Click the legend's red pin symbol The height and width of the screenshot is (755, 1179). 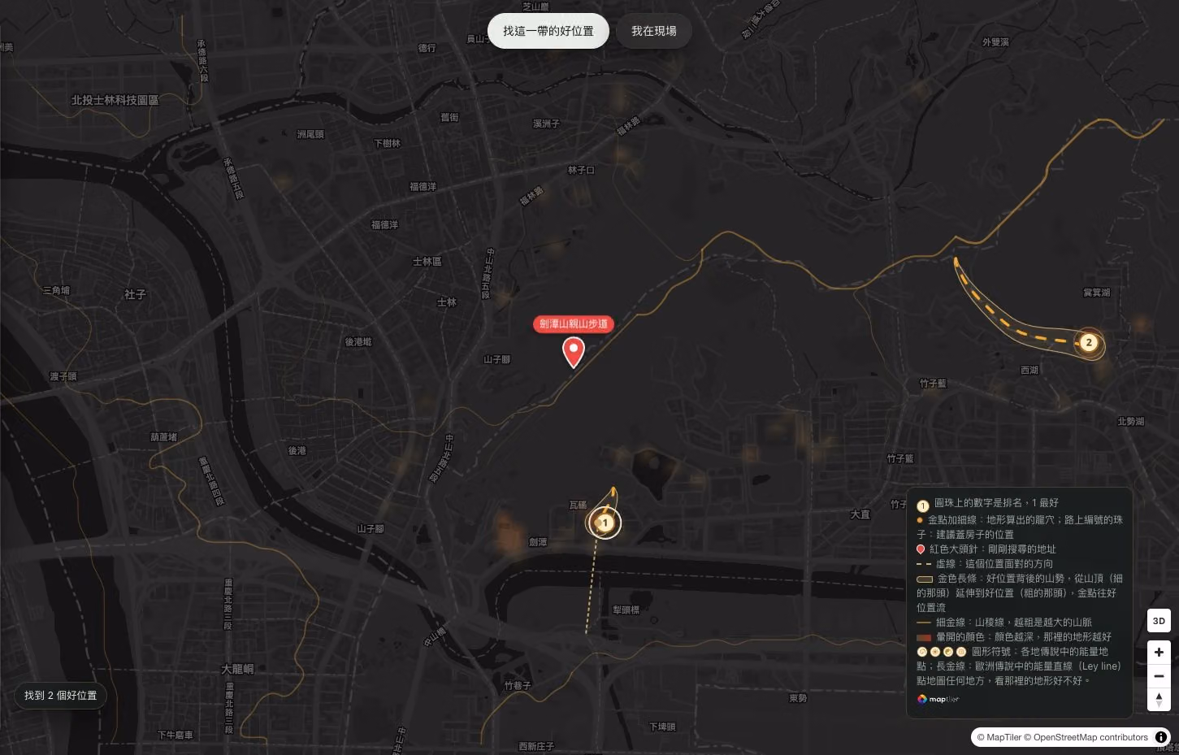pos(921,549)
